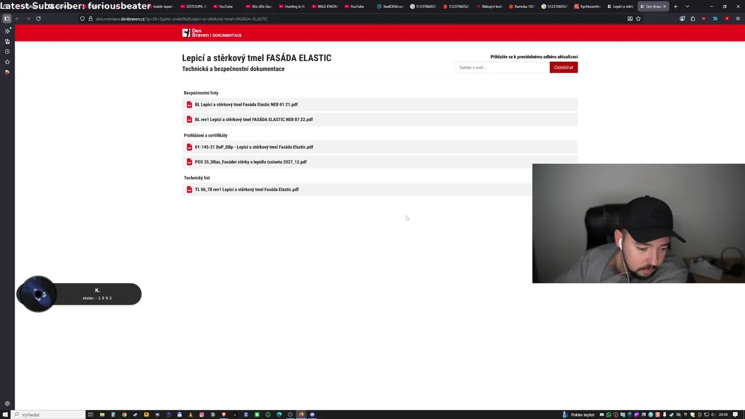Open sidebar history clock icon
The width and height of the screenshot is (745, 419).
pos(7,52)
